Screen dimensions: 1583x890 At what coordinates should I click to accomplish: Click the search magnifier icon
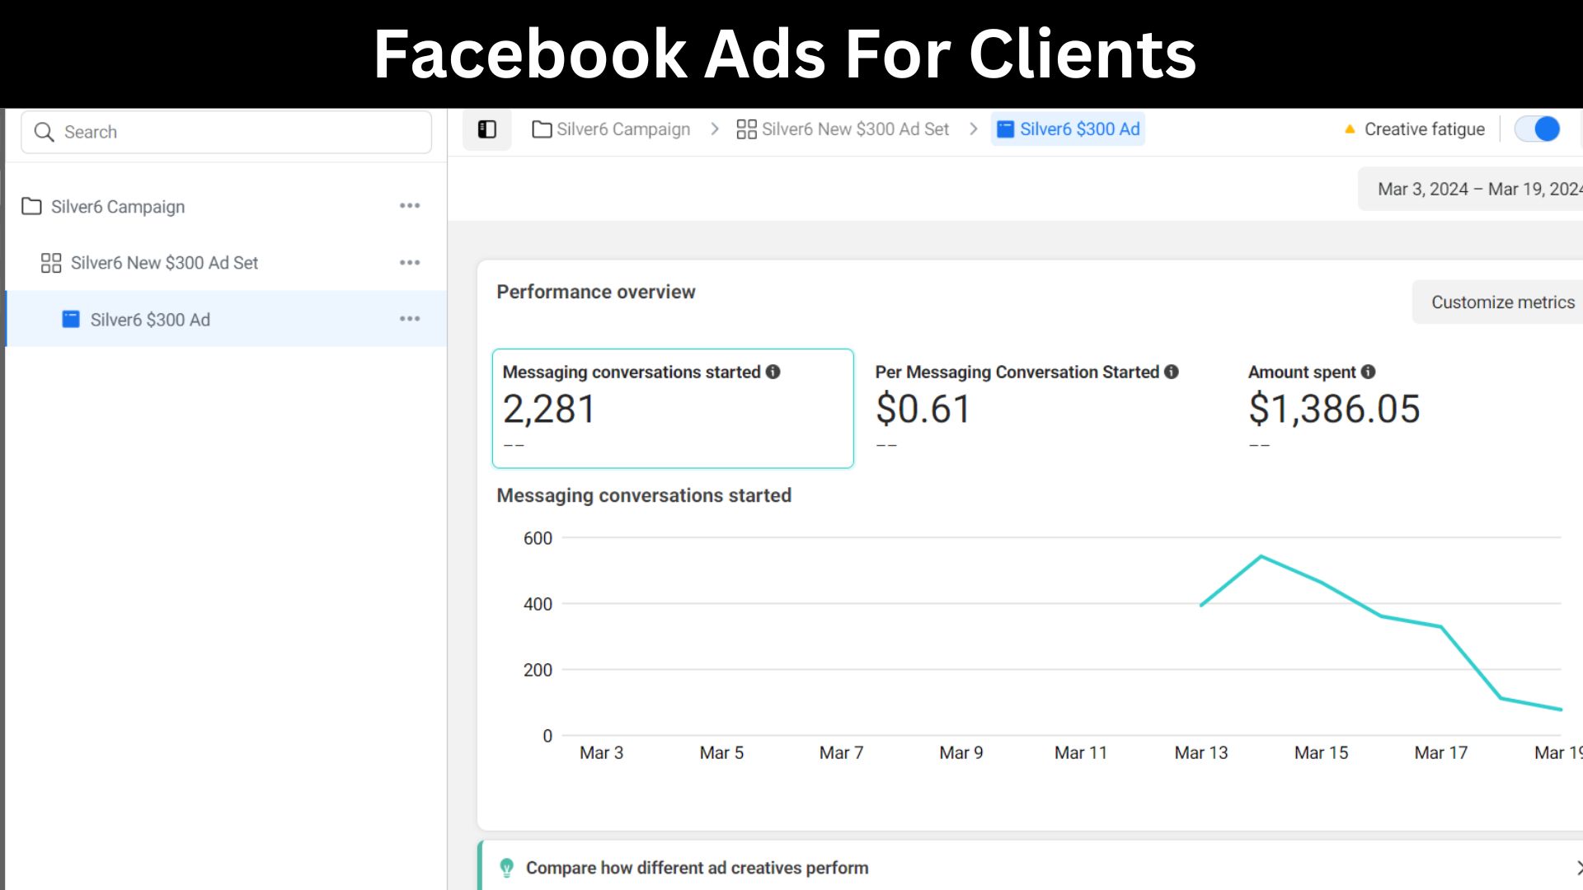point(44,132)
